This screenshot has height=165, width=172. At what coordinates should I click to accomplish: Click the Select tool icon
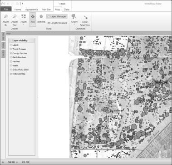point(74,16)
